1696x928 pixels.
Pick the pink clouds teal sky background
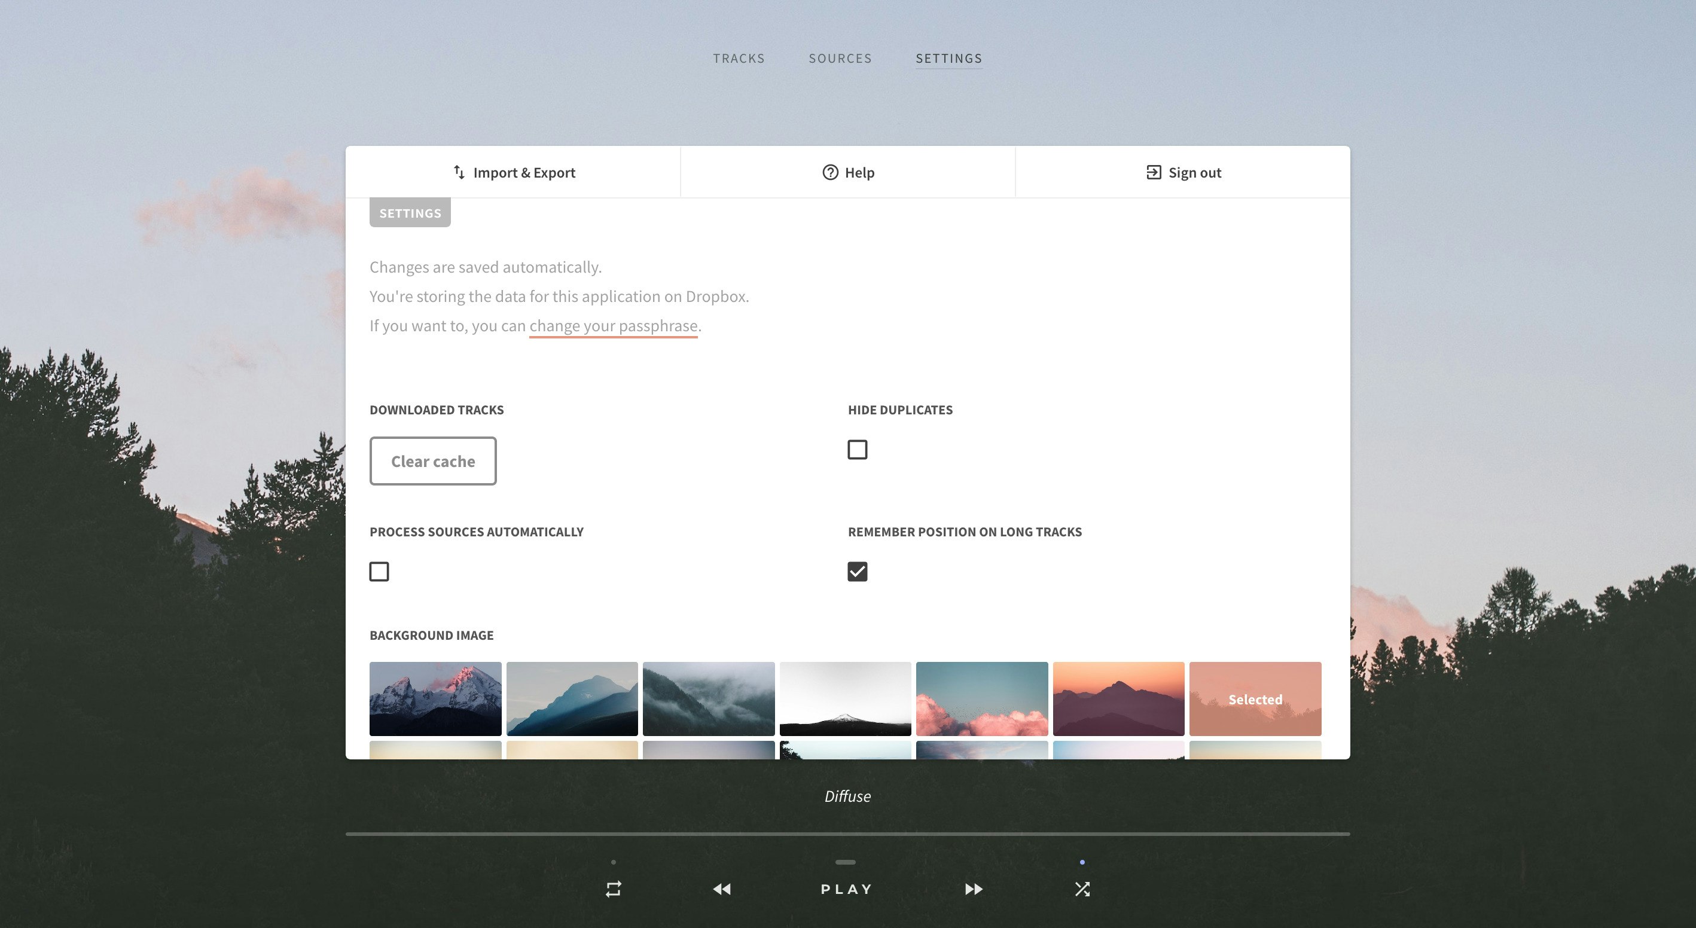(981, 698)
